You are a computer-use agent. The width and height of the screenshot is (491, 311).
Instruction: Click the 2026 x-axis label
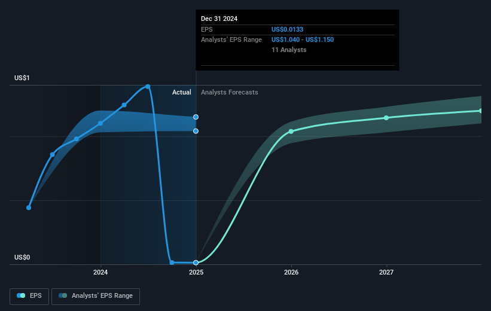coord(291,272)
